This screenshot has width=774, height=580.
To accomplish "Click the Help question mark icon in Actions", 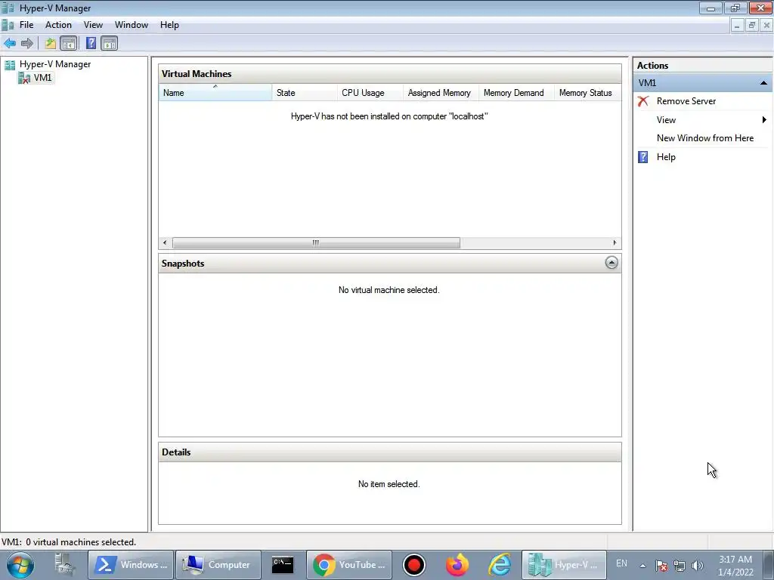I will tap(642, 157).
